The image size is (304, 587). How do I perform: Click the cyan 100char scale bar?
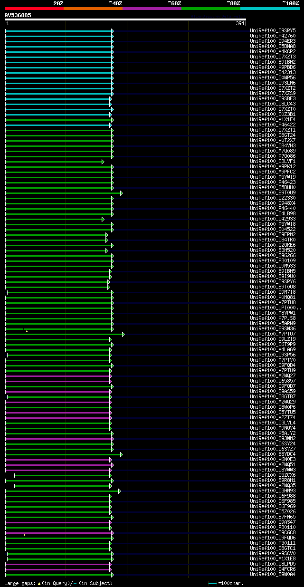pyautogui.click(x=212, y=583)
